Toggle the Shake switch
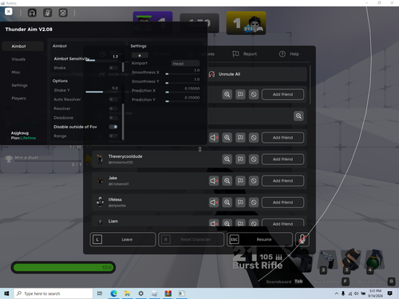399x299 pixels. [x=113, y=68]
